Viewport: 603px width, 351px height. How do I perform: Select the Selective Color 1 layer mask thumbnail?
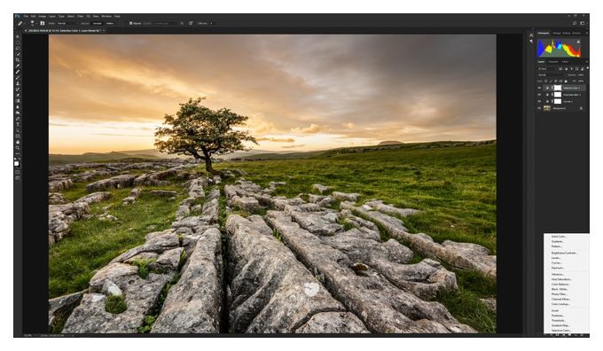coord(558,88)
